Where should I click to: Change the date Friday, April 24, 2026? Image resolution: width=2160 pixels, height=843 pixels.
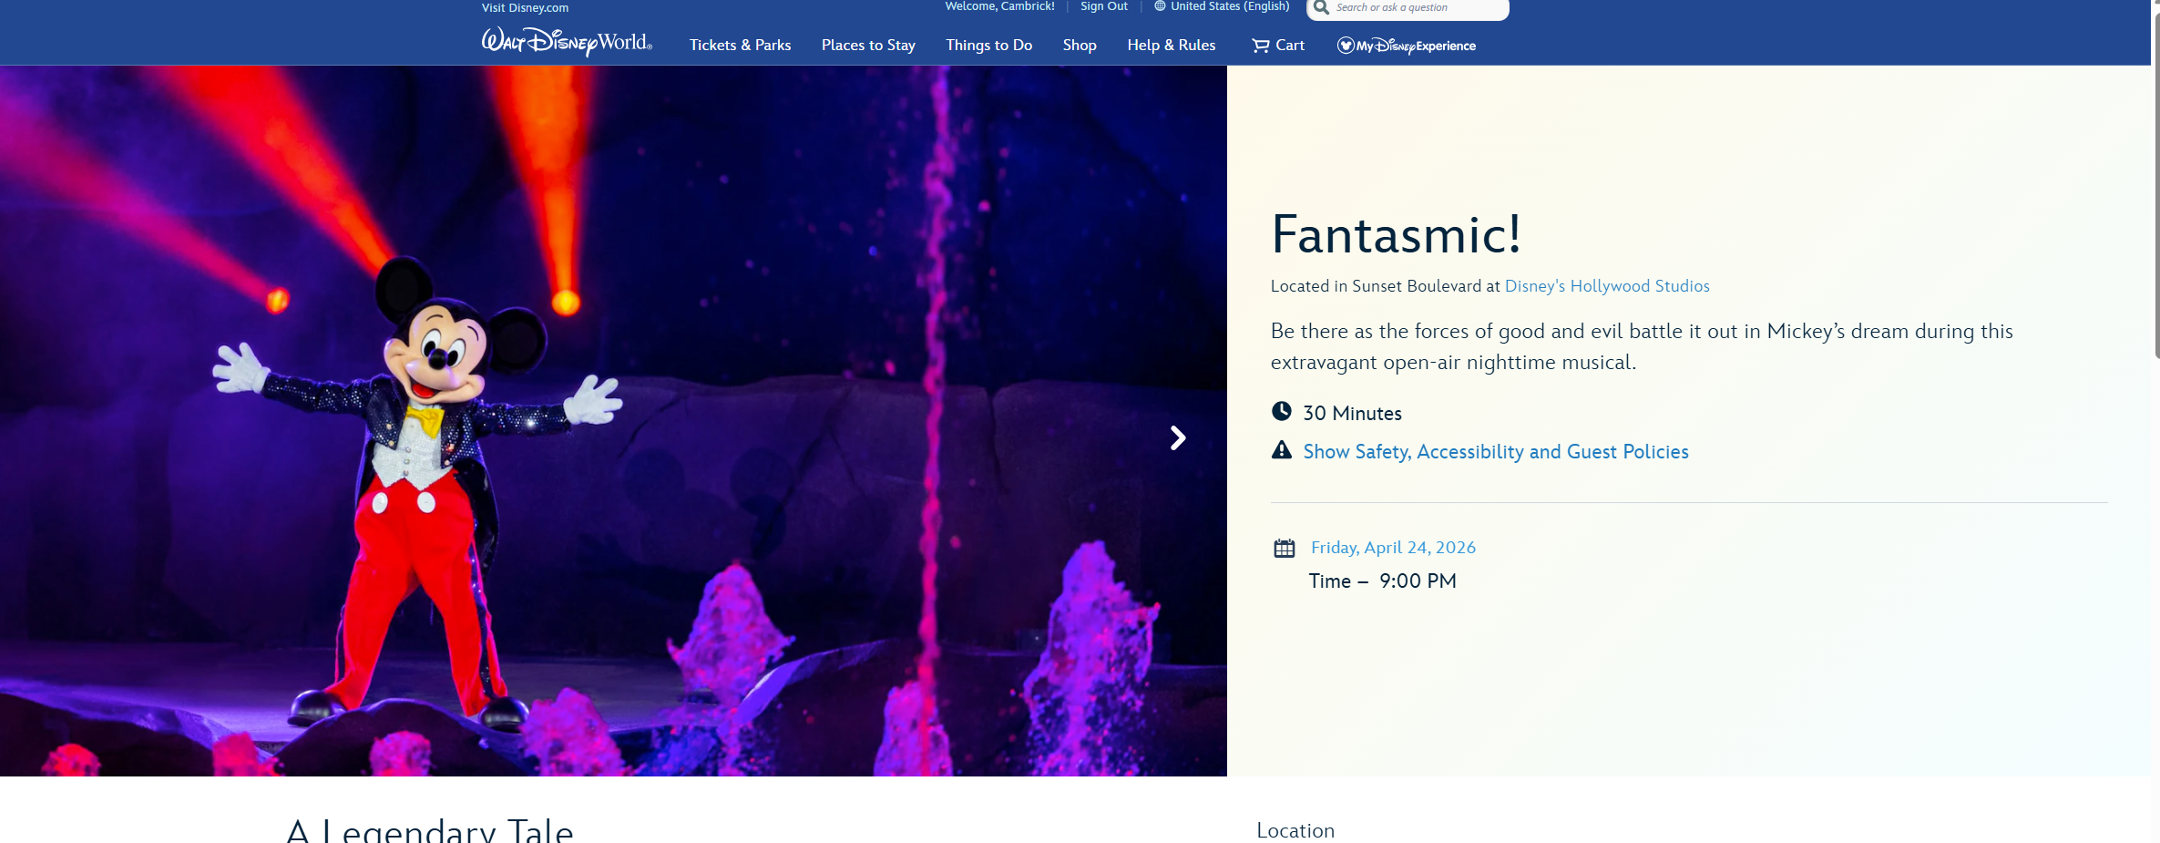[x=1393, y=548]
